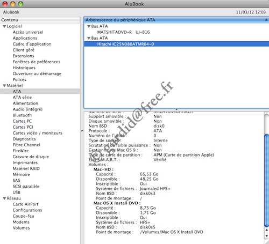Click the Mac-HD volume heading
This screenshot has height=244, width=269.
[x=103, y=169]
